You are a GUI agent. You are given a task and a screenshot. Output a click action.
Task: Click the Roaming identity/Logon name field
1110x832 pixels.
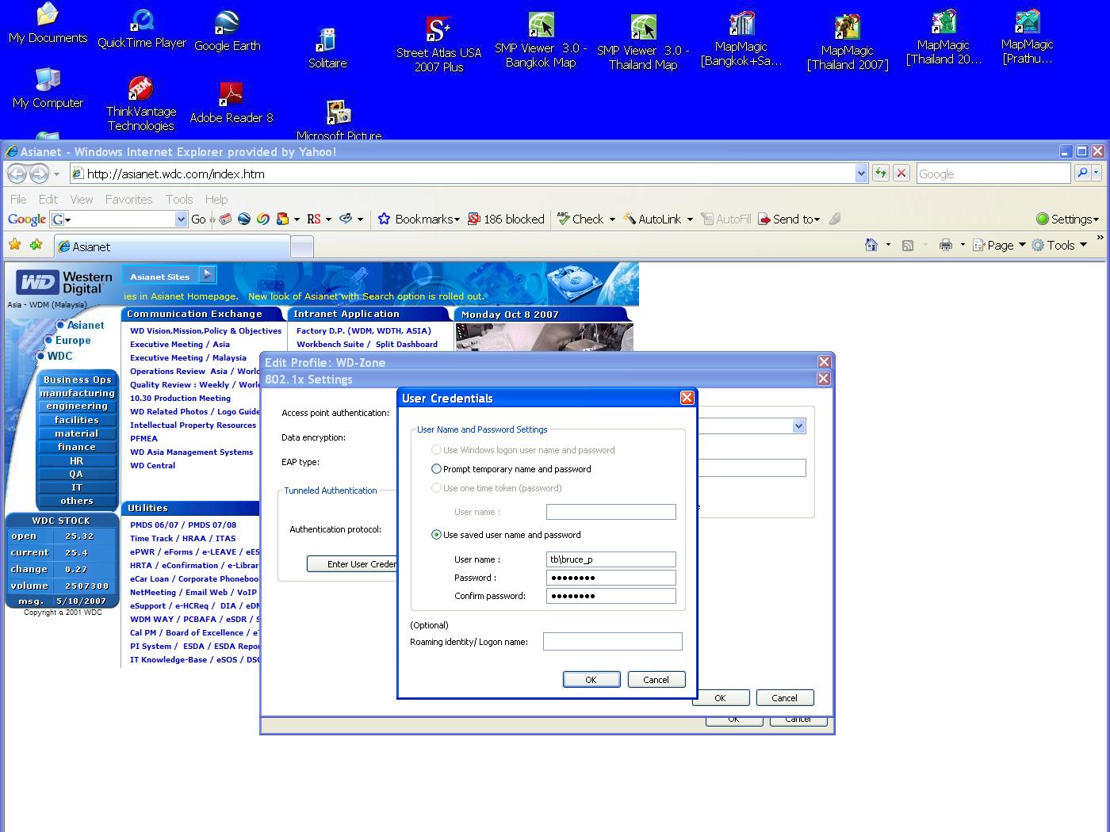(x=613, y=642)
